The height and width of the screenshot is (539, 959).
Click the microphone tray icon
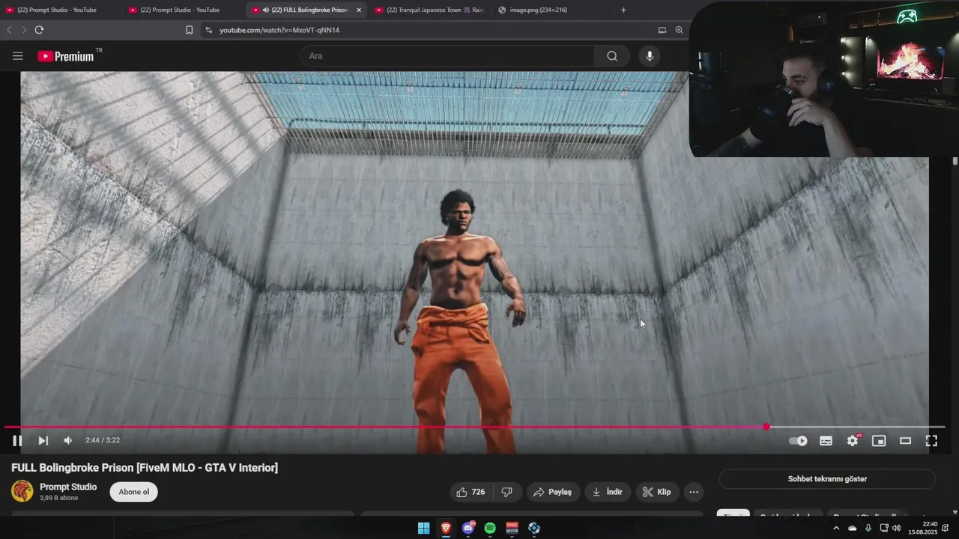868,528
